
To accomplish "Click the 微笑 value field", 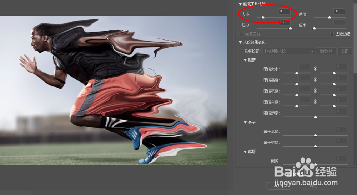I will pos(342,158).
